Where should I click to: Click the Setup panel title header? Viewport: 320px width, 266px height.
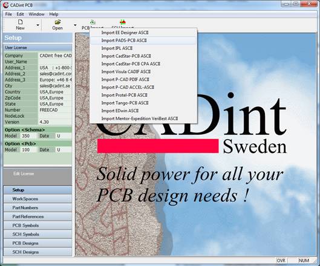click(38, 38)
